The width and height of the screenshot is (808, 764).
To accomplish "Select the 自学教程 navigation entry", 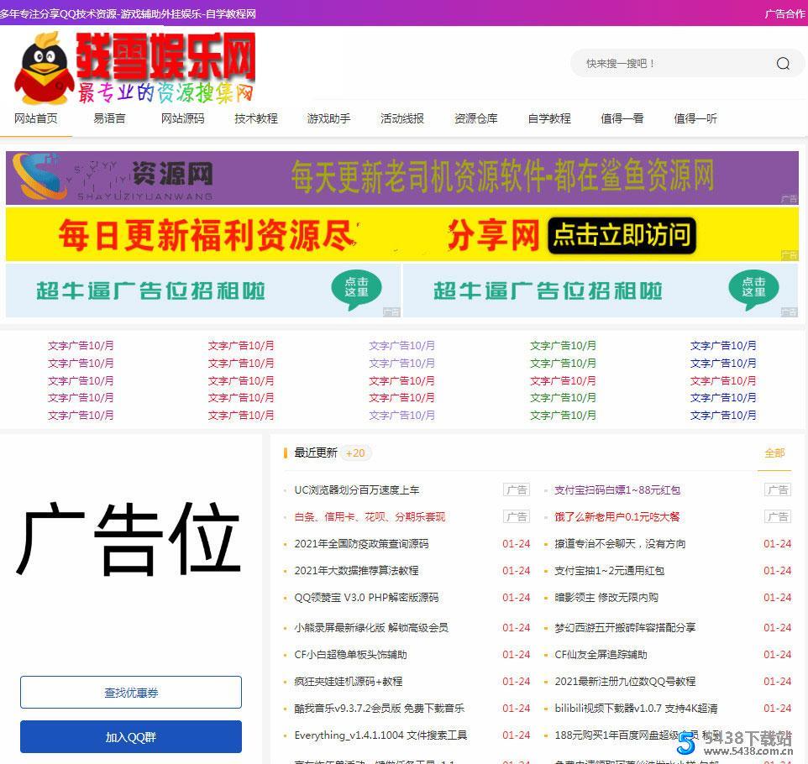I will point(548,118).
